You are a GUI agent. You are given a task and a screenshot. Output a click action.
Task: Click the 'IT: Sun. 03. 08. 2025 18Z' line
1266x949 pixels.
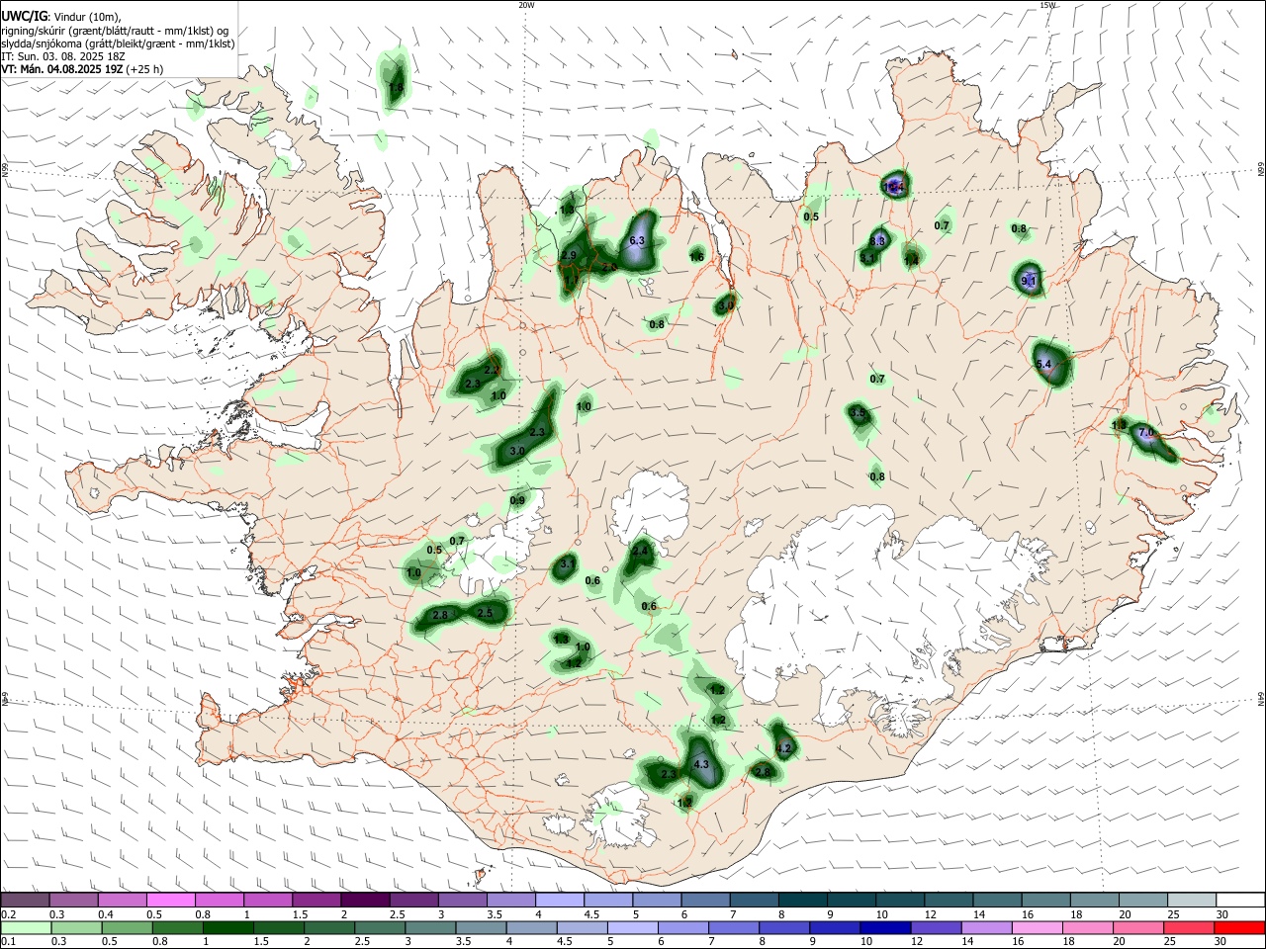[x=63, y=56]
